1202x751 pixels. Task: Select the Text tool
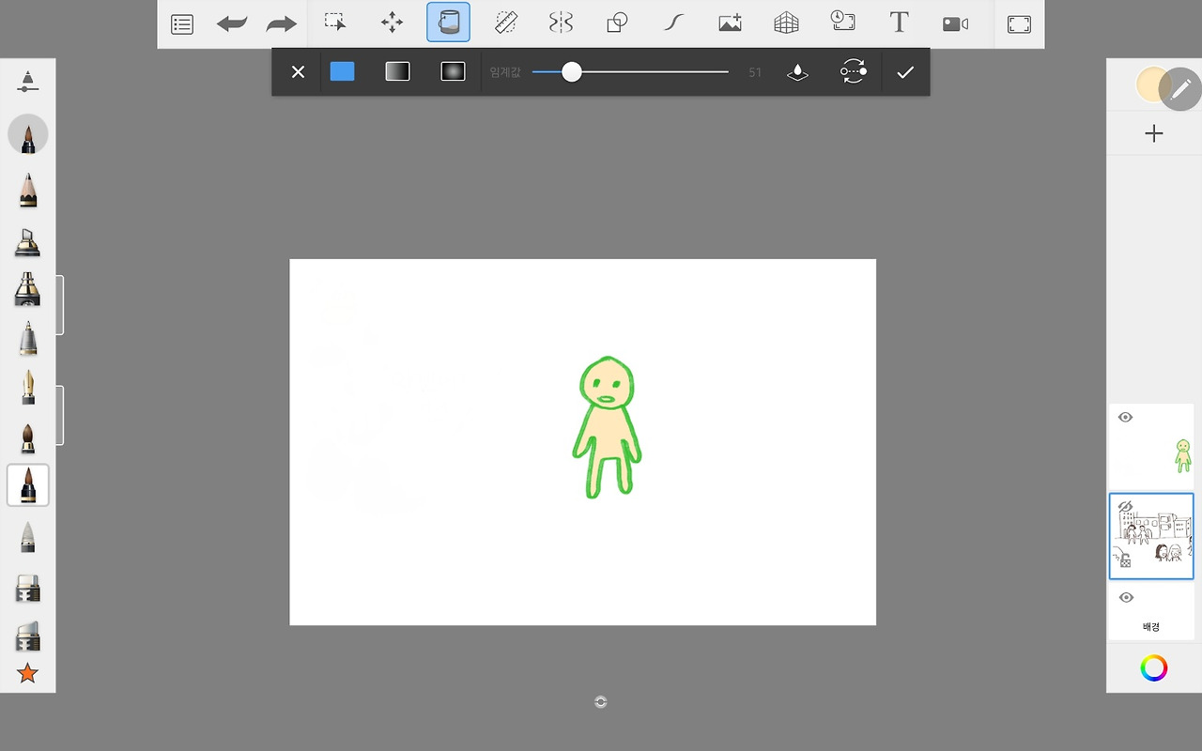pos(899,23)
